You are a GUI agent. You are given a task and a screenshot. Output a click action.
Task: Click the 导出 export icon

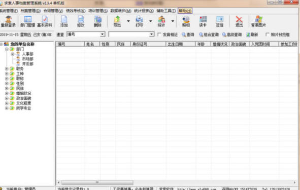(x=117, y=21)
